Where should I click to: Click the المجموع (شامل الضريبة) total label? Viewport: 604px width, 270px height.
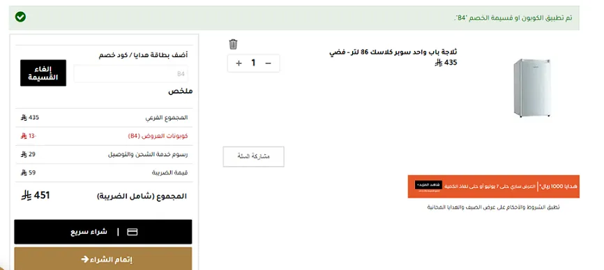coord(142,197)
